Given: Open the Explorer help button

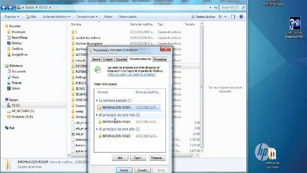Looking at the screenshot, I should click(241, 17).
